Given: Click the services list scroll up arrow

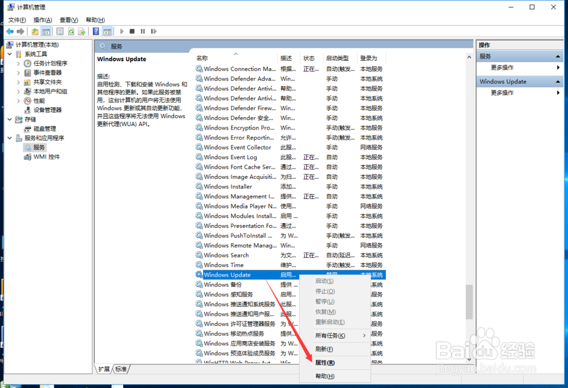Looking at the screenshot, I should (x=469, y=57).
